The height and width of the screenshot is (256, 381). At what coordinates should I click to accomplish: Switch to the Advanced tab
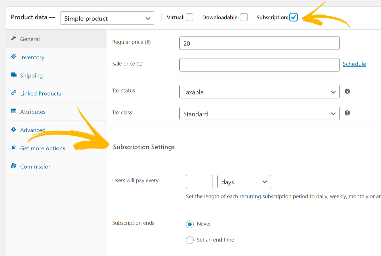pyautogui.click(x=56, y=130)
